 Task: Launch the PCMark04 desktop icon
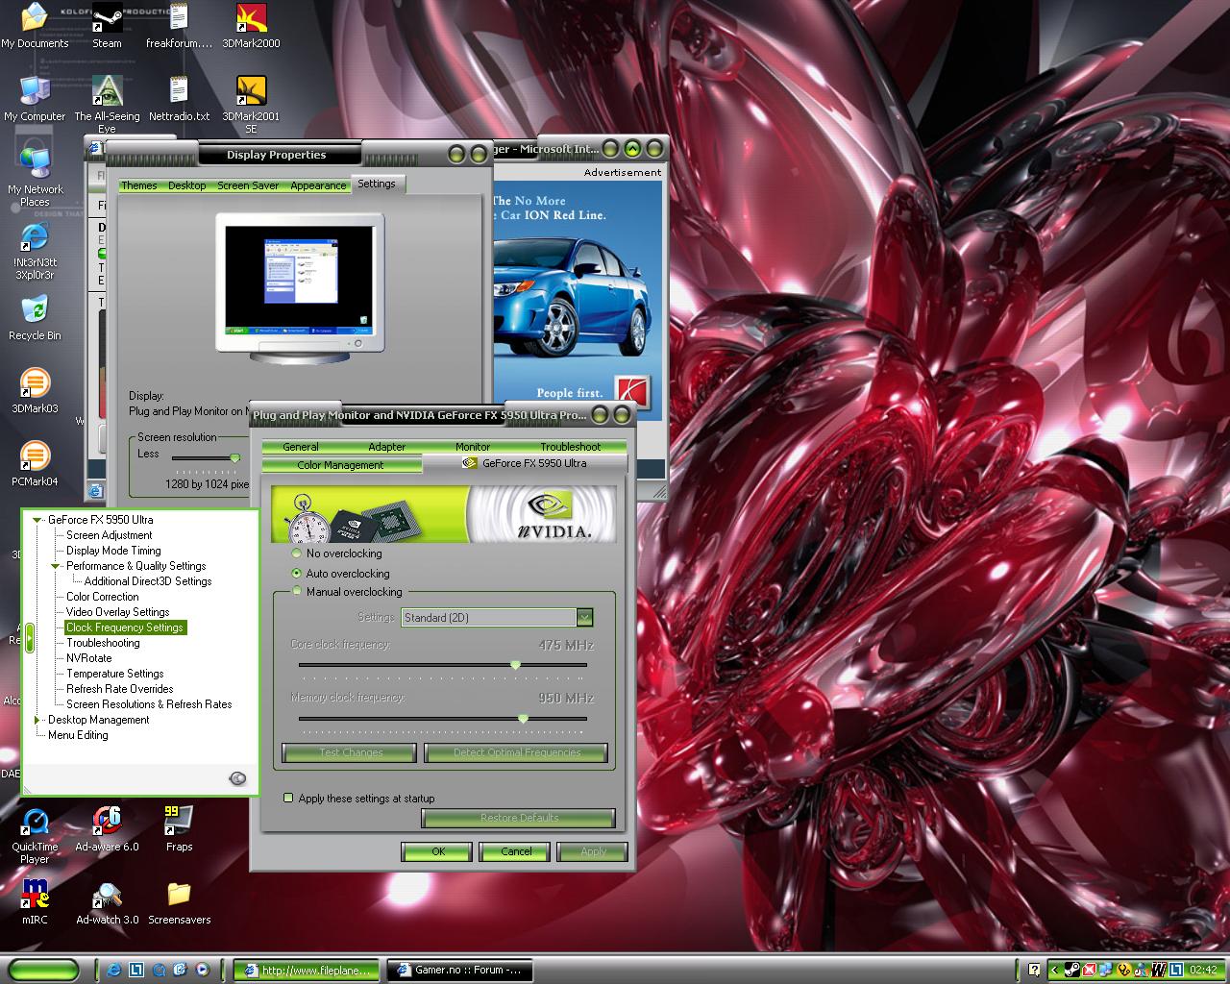point(35,464)
